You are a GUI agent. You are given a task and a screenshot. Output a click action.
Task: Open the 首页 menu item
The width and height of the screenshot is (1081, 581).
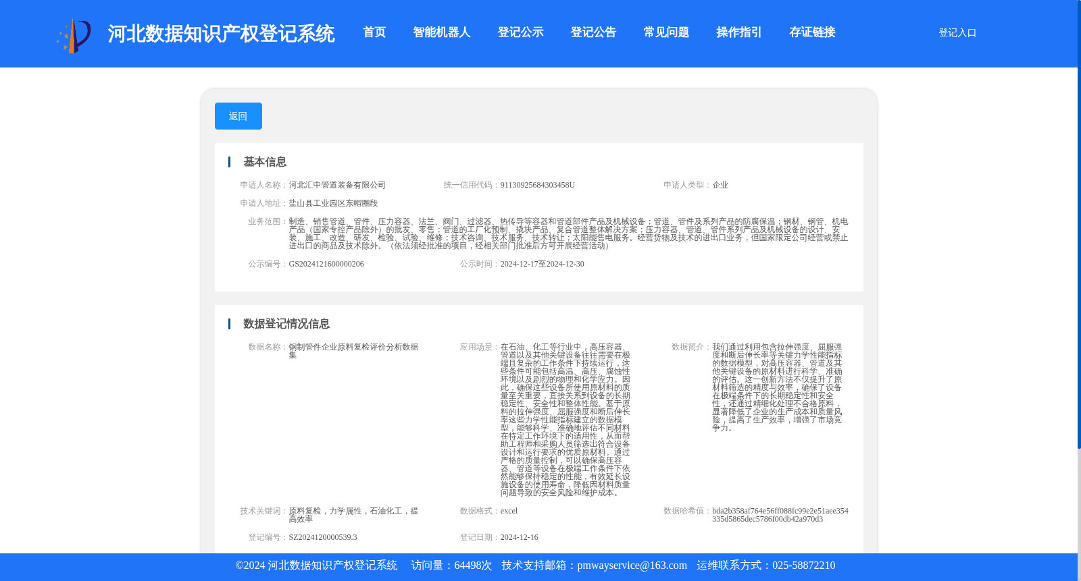click(x=374, y=32)
